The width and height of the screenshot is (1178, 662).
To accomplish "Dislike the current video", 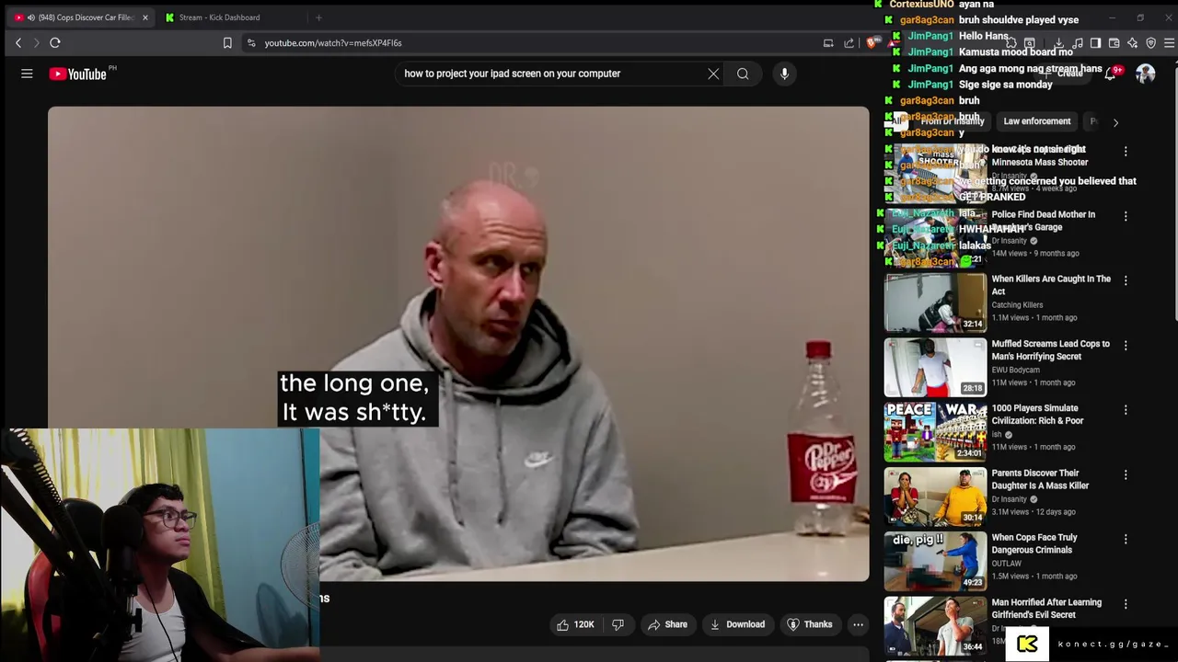I will pos(618,624).
